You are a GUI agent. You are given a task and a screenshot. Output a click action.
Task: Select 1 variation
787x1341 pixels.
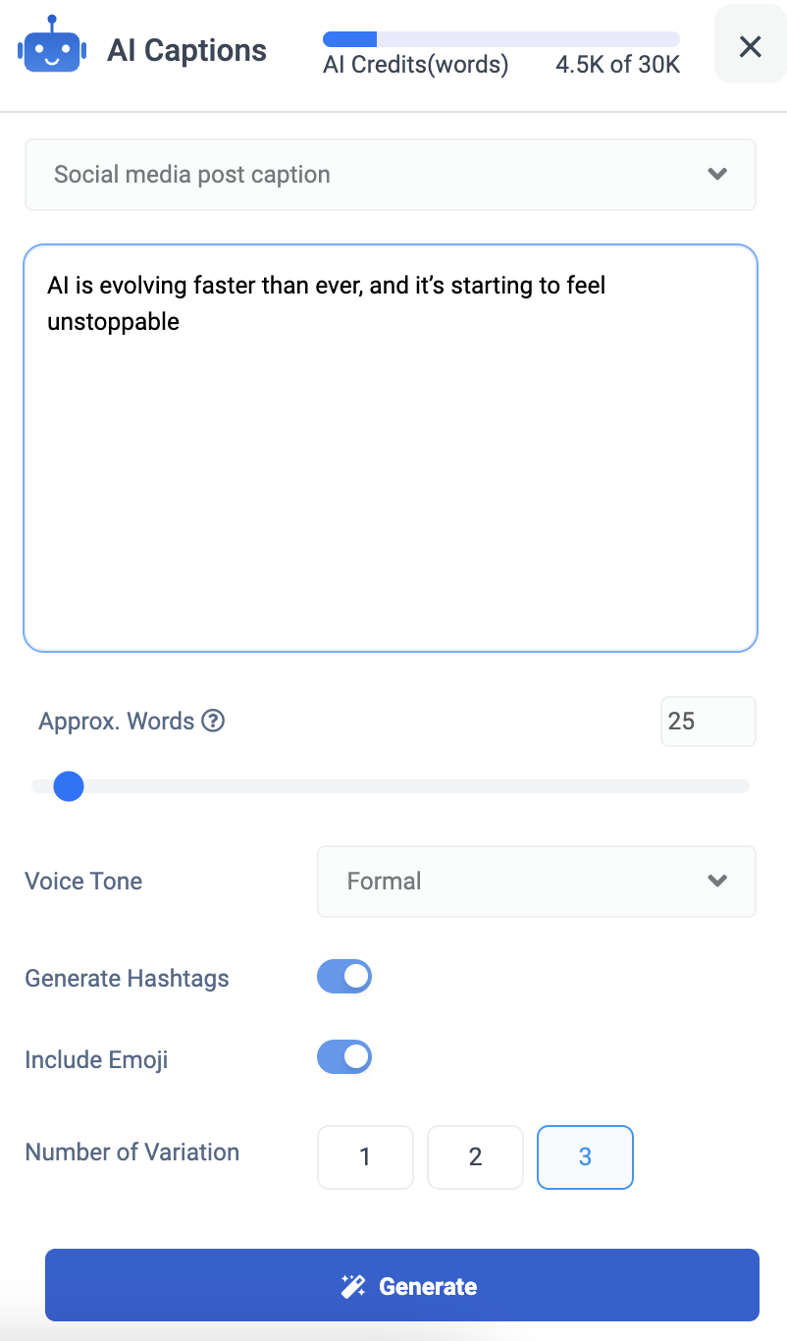point(365,1156)
